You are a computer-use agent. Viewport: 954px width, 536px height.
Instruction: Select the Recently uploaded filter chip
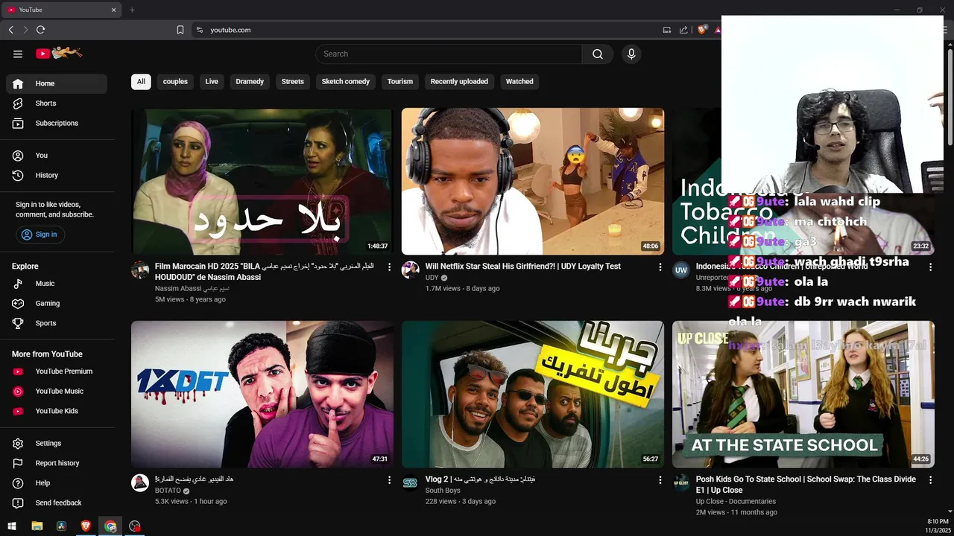459,82
